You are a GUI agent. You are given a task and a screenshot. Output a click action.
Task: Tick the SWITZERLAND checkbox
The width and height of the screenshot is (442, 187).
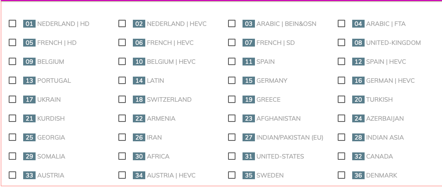122,99
